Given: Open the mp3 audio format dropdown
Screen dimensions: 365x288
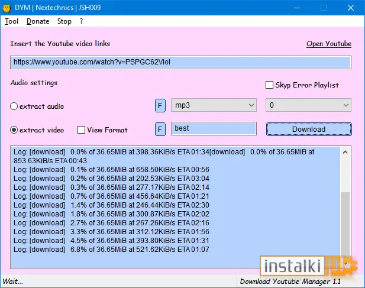Looking at the screenshot, I should pyautogui.click(x=214, y=105).
